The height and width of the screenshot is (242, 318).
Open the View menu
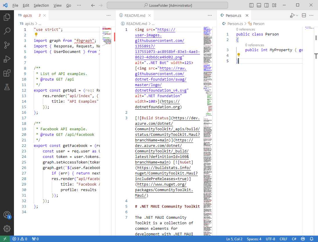coord(57,5)
